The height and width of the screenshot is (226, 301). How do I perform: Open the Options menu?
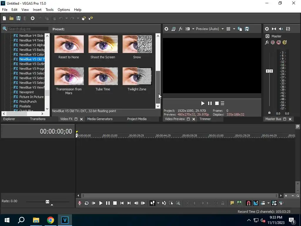click(64, 10)
